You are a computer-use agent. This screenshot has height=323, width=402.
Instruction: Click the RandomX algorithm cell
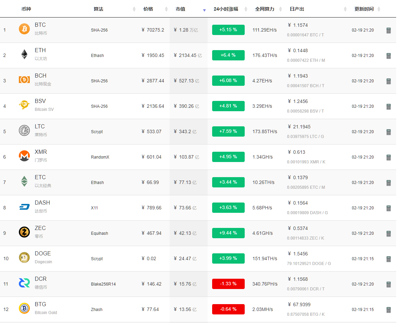point(100,157)
